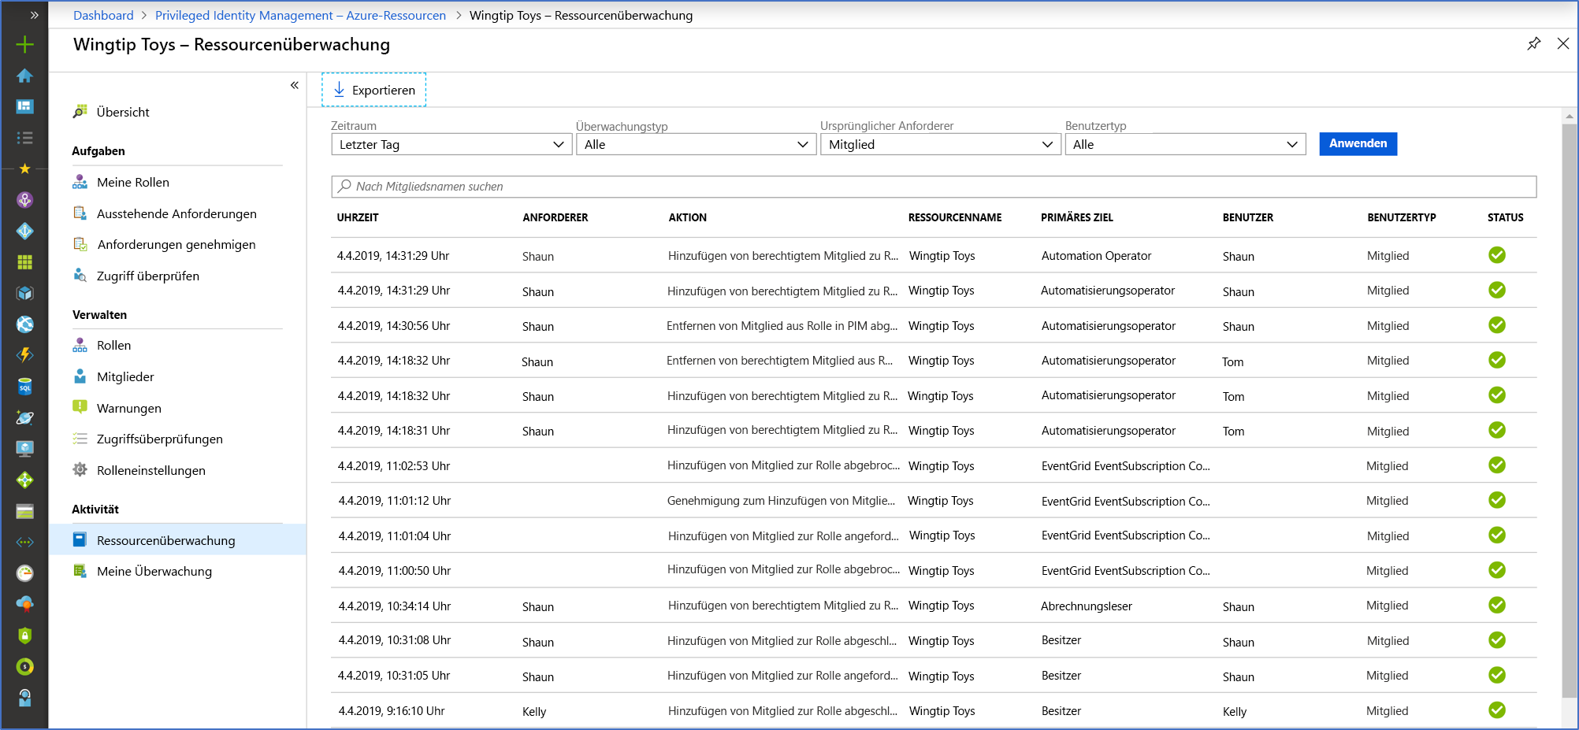Collapse the navigation menu with double chevron

295,85
